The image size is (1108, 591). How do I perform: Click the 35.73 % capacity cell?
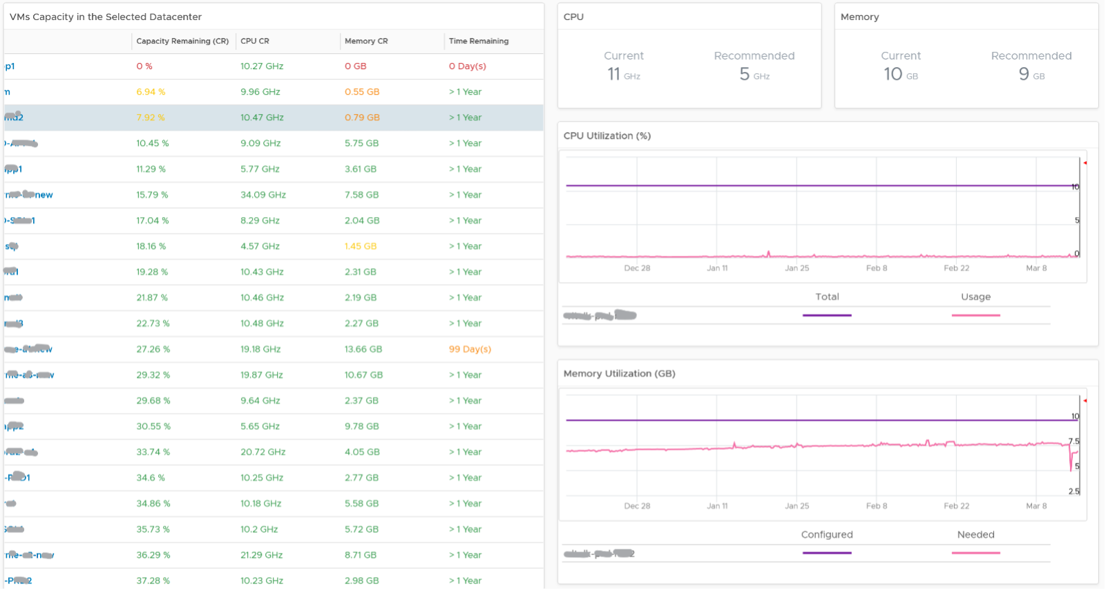click(x=153, y=529)
